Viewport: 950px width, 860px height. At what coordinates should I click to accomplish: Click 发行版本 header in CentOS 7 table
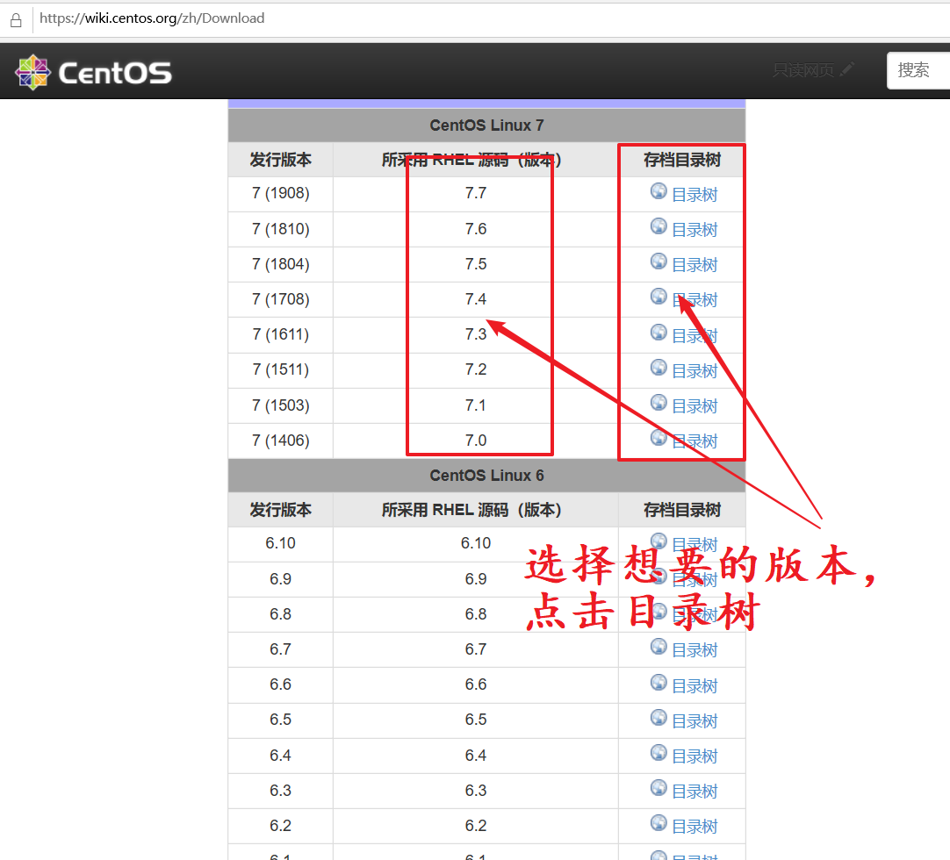[x=280, y=160]
